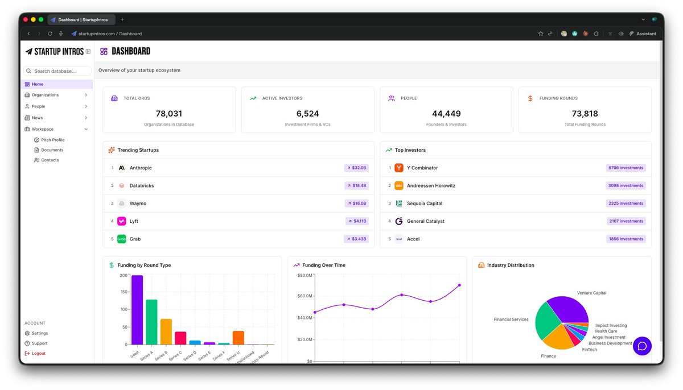This screenshot has height=390, width=683.
Task: Click the Lyft logo icon
Action: (122, 221)
